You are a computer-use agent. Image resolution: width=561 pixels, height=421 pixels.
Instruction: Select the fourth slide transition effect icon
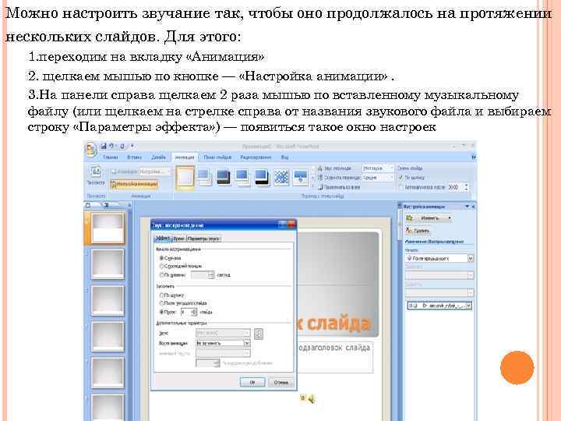click(x=242, y=178)
